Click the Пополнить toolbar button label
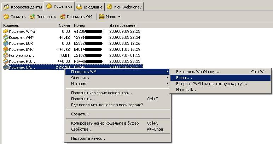Screen dimensions: 273x144 (46, 17)
